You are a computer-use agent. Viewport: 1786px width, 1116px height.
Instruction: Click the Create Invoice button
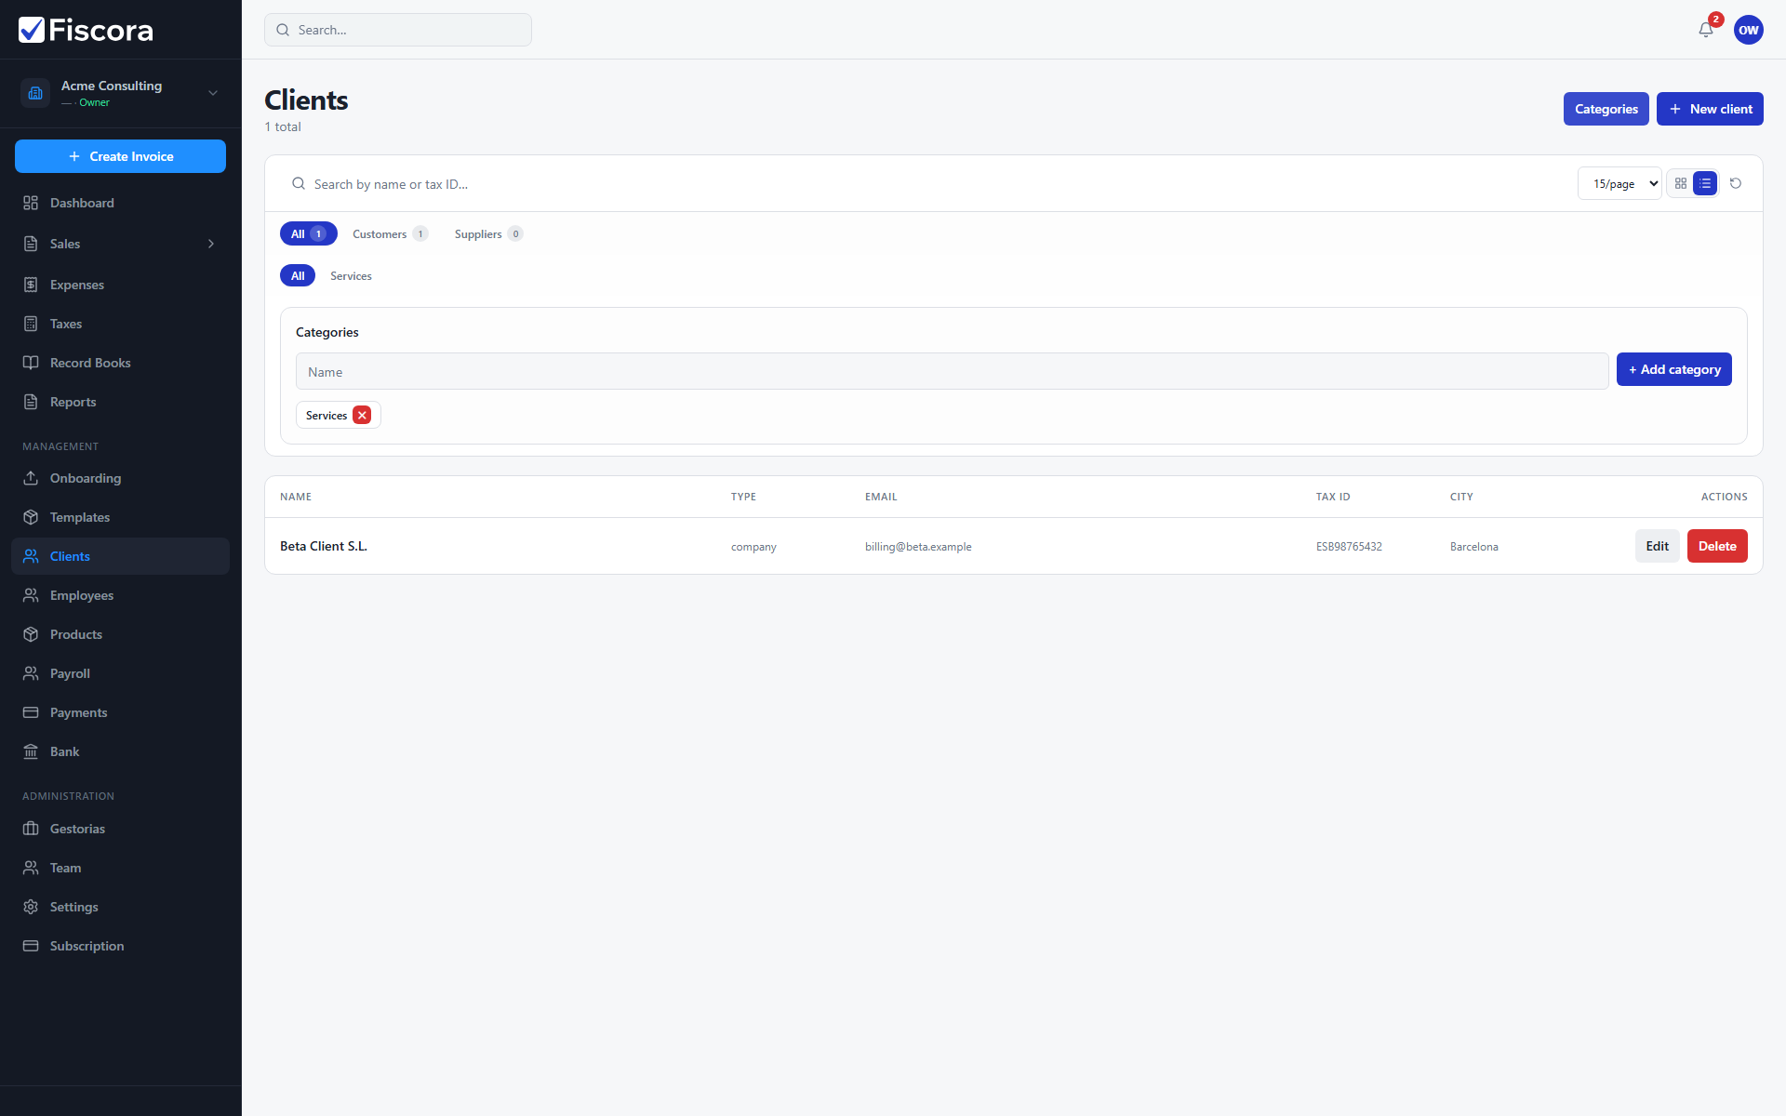click(x=120, y=156)
